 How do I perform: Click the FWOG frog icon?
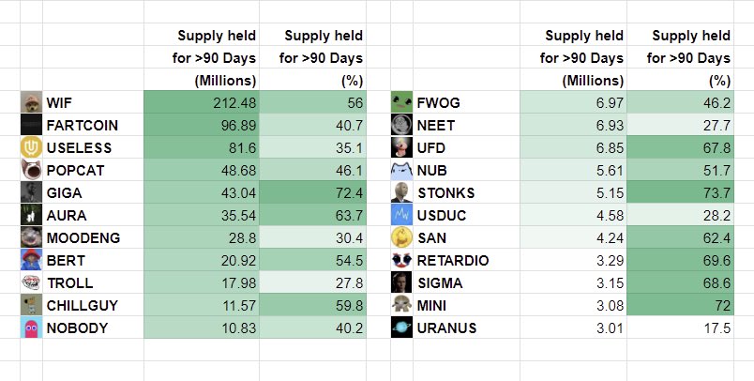(402, 101)
